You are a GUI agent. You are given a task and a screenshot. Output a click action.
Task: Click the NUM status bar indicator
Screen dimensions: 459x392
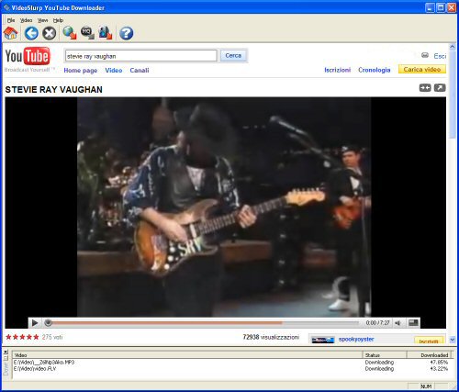[x=426, y=386]
